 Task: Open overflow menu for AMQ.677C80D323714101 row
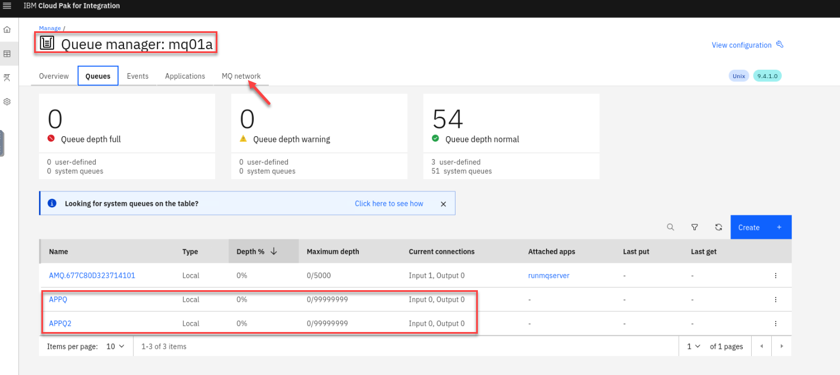point(775,276)
